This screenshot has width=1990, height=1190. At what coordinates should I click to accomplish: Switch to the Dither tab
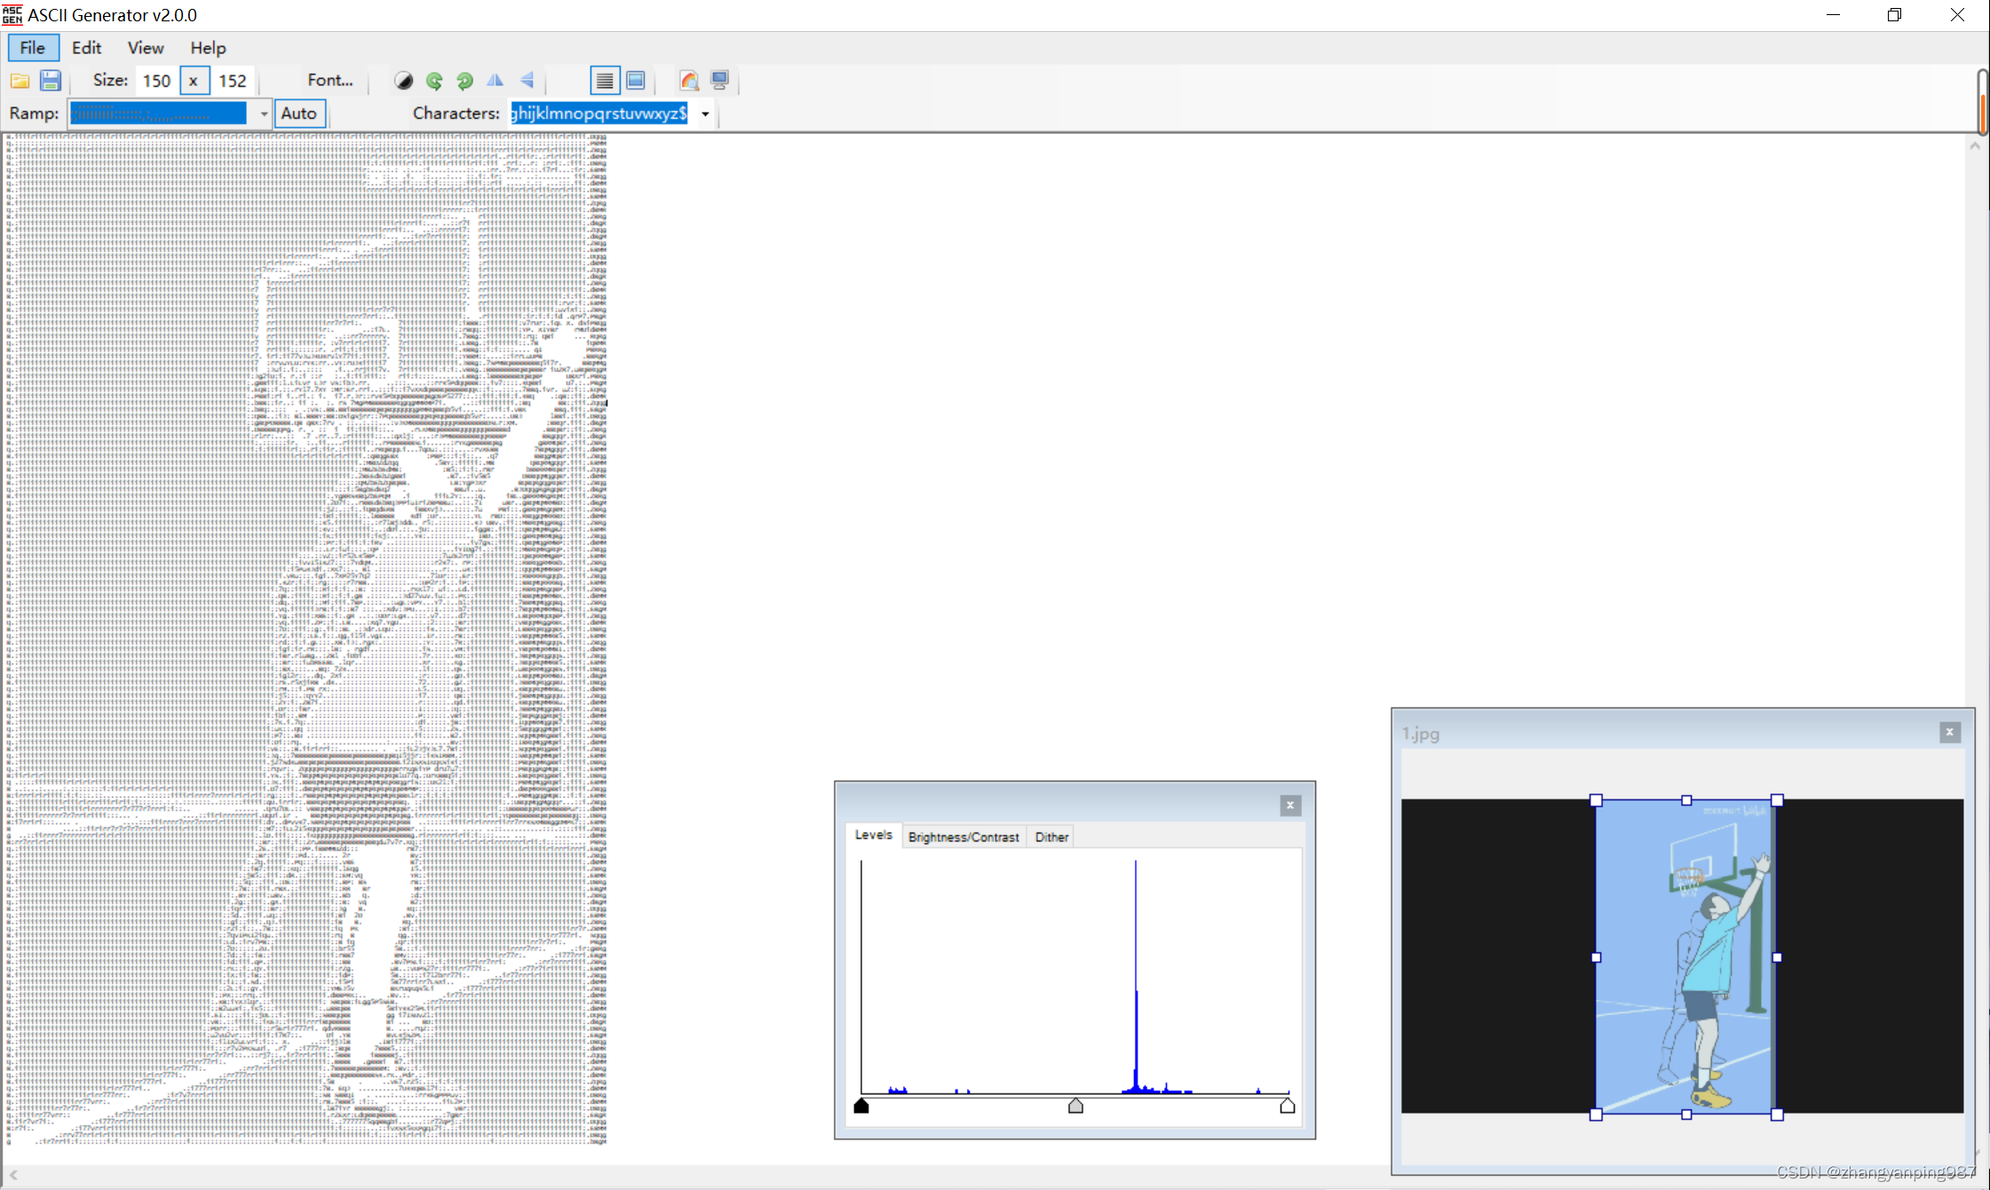[x=1051, y=837]
